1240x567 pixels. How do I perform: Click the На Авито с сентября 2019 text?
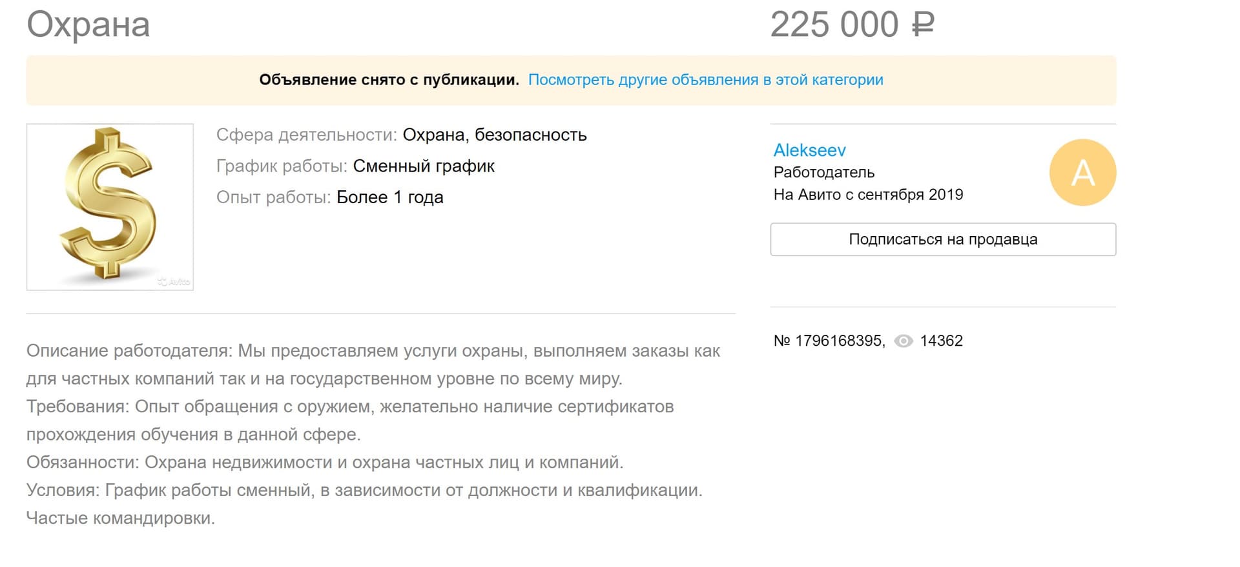click(869, 194)
